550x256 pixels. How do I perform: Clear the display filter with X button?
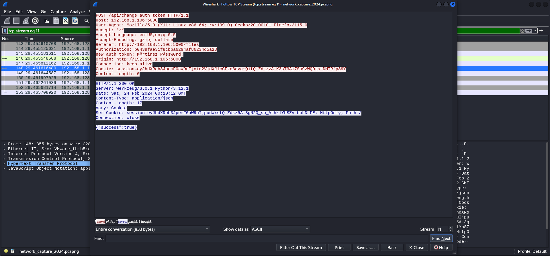[522, 31]
